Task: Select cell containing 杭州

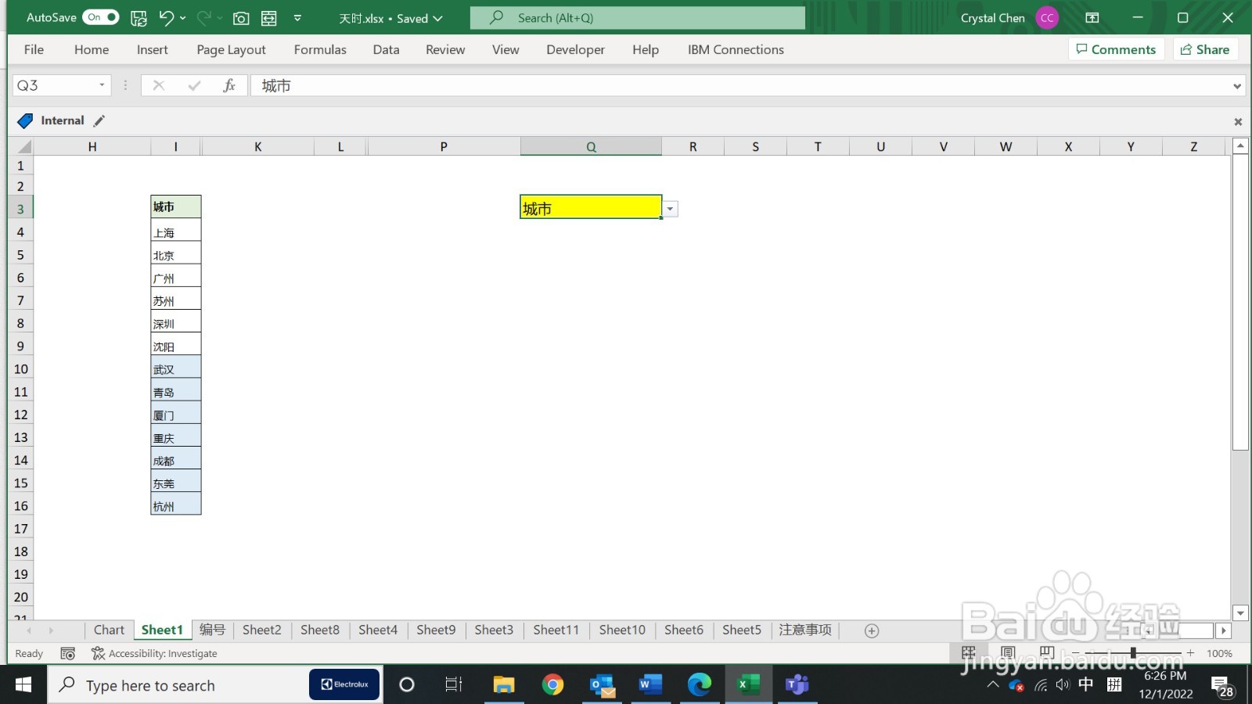Action: click(176, 505)
